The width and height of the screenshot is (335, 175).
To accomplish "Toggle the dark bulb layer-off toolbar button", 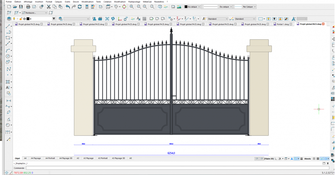I will (x=274, y=19).
